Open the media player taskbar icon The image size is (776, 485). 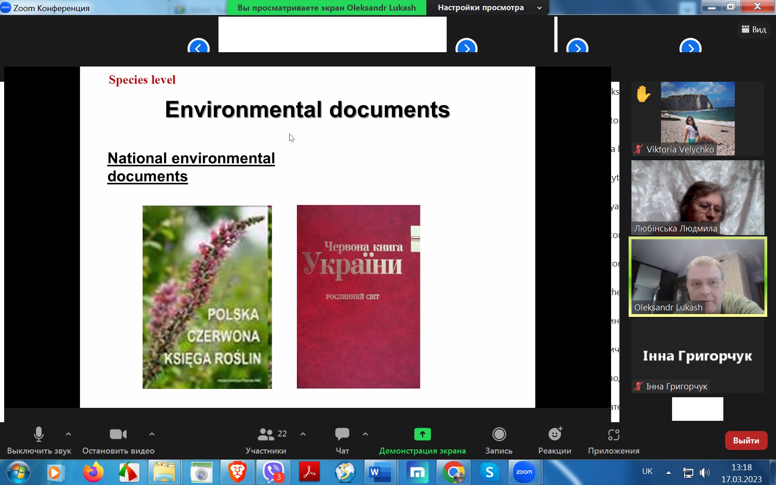[55, 473]
